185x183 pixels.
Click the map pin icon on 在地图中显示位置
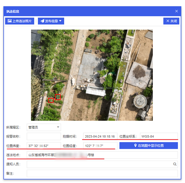(x=135, y=146)
